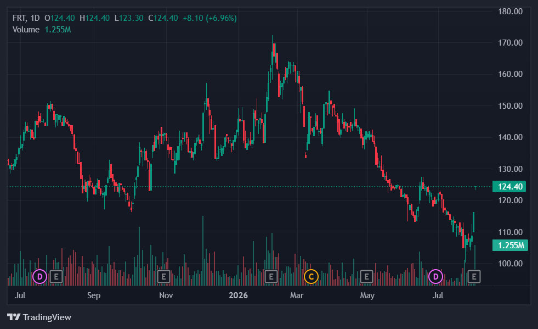538x329 pixels.
Task: Click the 100.00 price axis label
Action: [x=510, y=264]
